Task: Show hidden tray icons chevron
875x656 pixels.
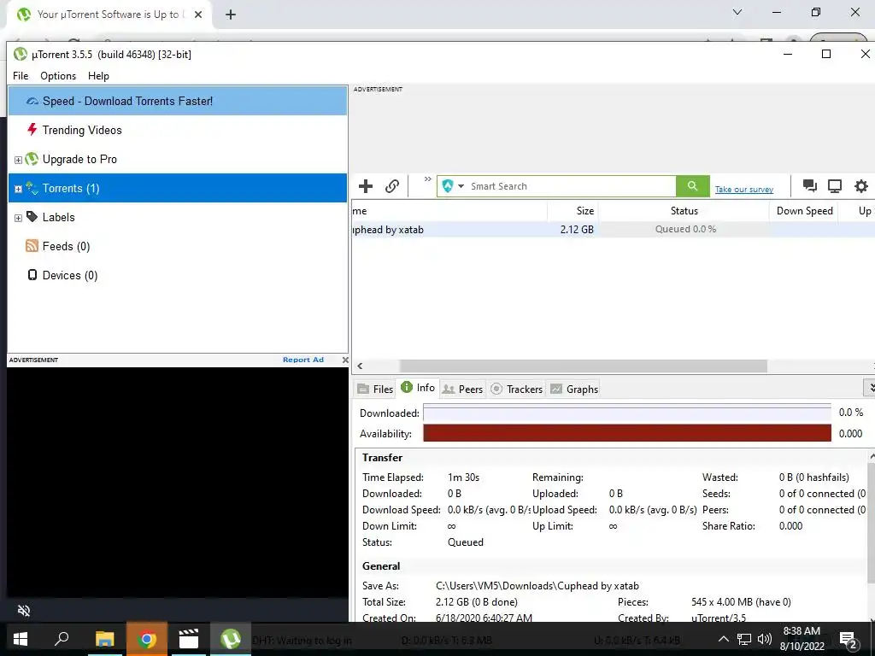Action: 723,639
